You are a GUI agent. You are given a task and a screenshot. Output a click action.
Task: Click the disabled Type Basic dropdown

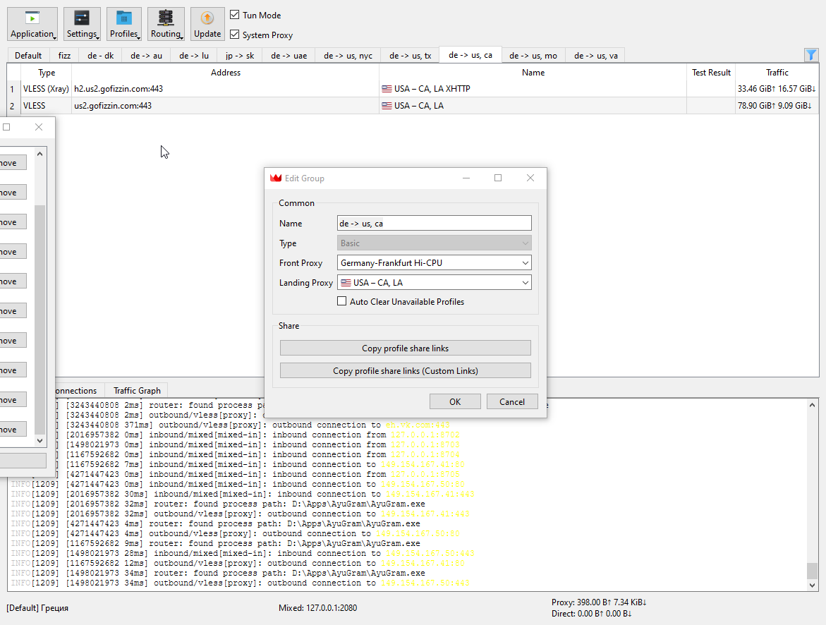434,243
